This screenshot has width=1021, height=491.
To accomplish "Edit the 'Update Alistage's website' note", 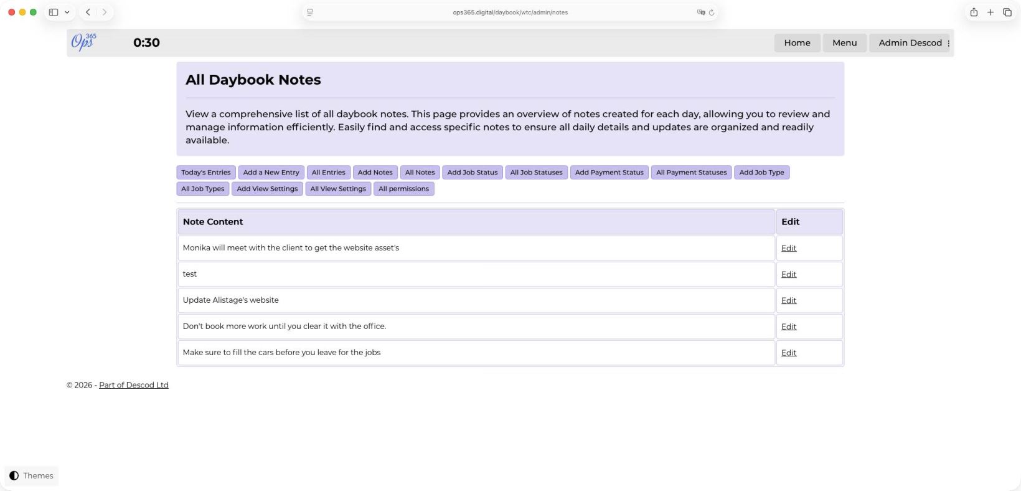I will [x=789, y=300].
